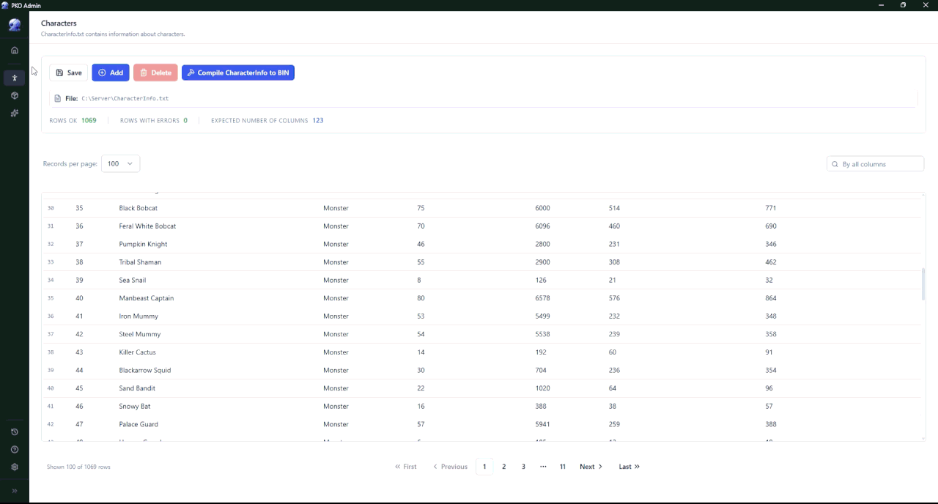Click value 864 in Manbeast Captain row
The image size is (938, 504).
click(771, 298)
